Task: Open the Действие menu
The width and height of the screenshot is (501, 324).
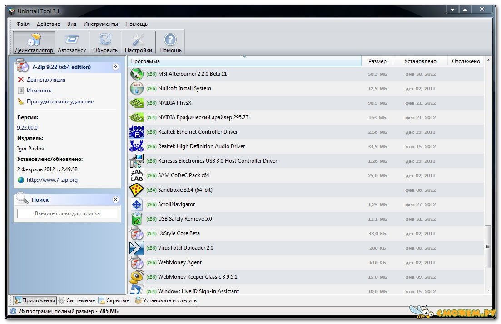Action: [48, 24]
